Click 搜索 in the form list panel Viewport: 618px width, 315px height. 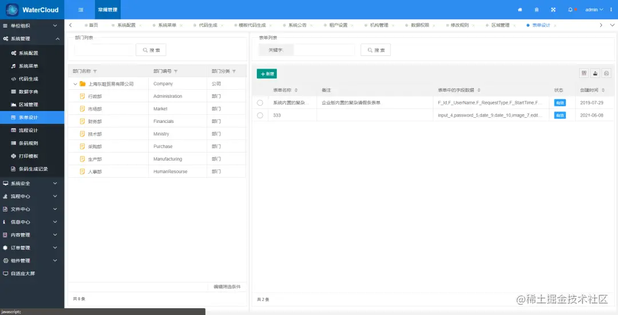[x=375, y=50]
